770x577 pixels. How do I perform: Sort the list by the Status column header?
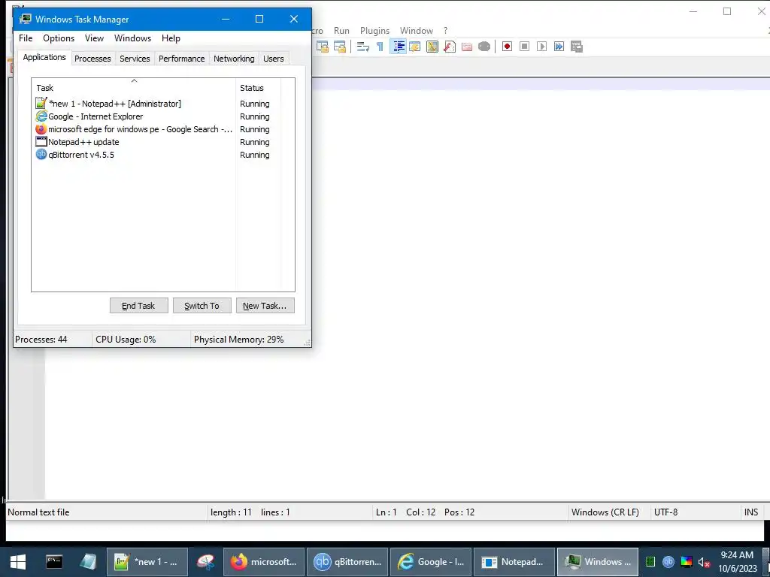point(259,88)
